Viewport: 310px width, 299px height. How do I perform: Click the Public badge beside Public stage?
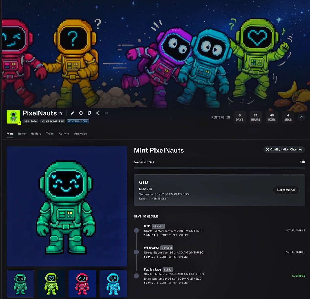click(168, 269)
